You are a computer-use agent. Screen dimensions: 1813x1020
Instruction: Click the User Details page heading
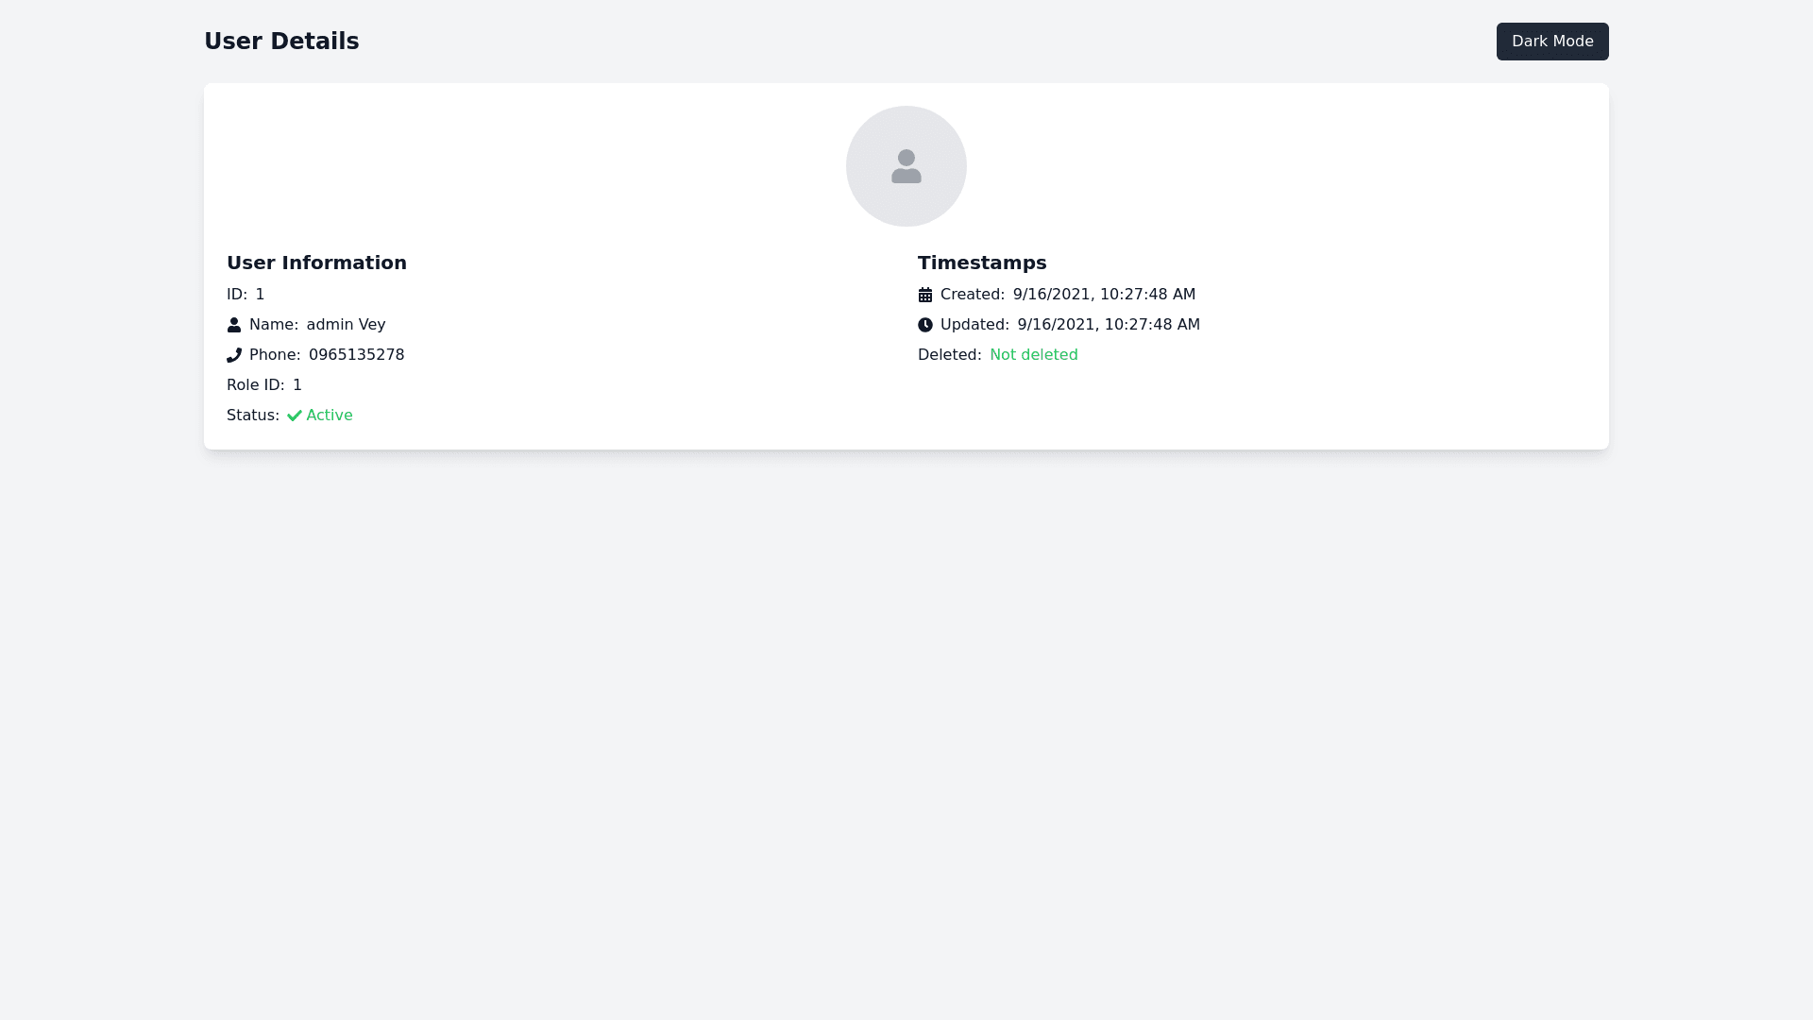click(x=281, y=42)
